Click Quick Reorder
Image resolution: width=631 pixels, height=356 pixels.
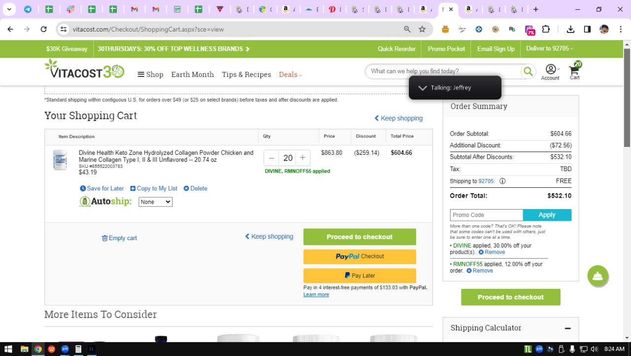pyautogui.click(x=397, y=49)
